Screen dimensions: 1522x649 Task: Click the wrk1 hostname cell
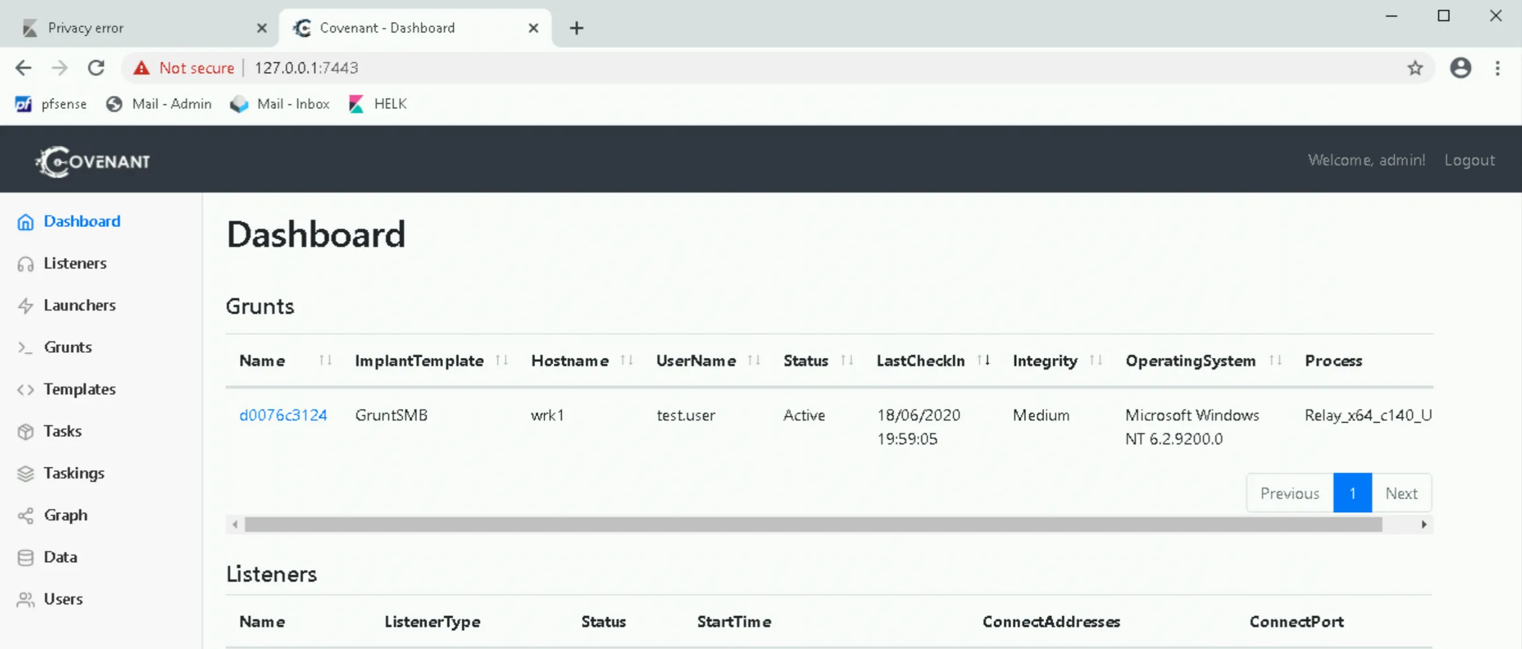click(x=547, y=415)
